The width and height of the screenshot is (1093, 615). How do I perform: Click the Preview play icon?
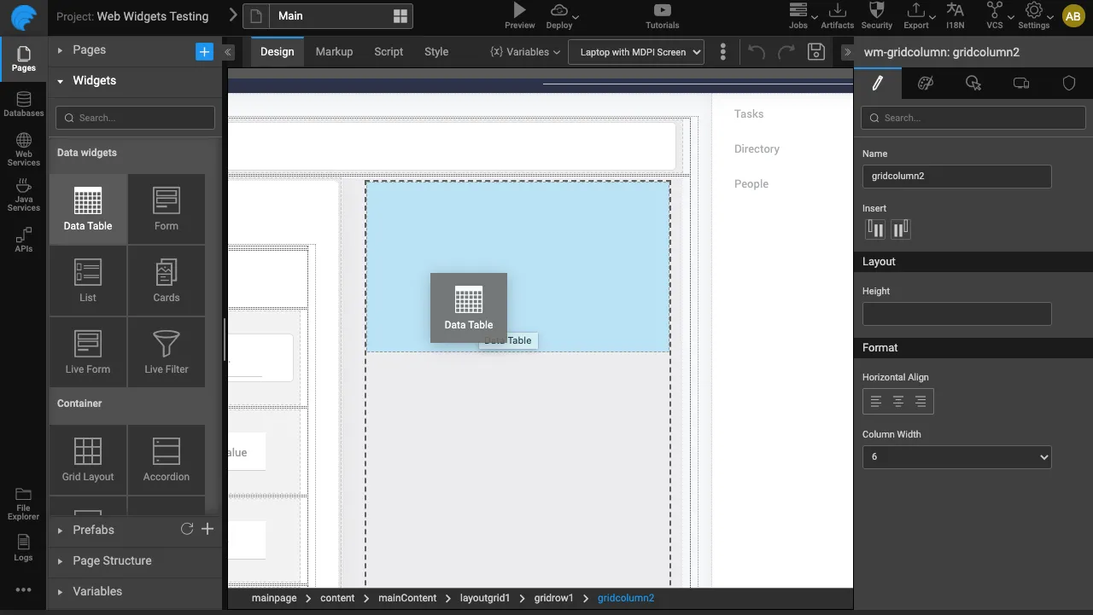(519, 11)
